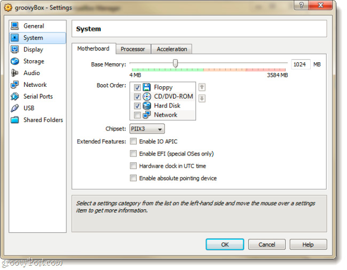Move boot device up with arrow button

coord(202,87)
